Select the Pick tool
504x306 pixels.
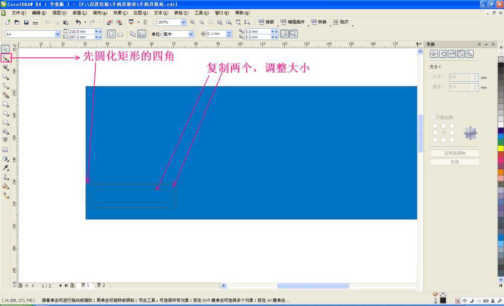[x=6, y=48]
